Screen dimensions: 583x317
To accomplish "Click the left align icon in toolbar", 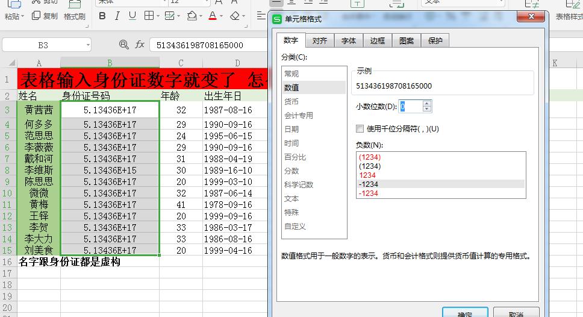I will click(x=261, y=16).
